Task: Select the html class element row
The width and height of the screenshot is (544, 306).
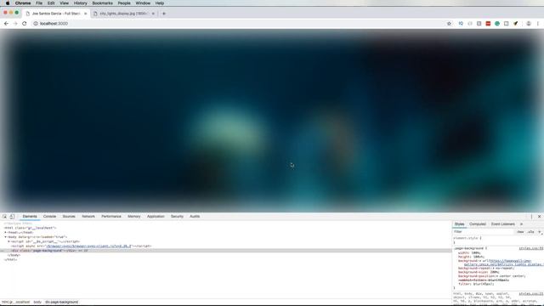Action: click(30, 228)
